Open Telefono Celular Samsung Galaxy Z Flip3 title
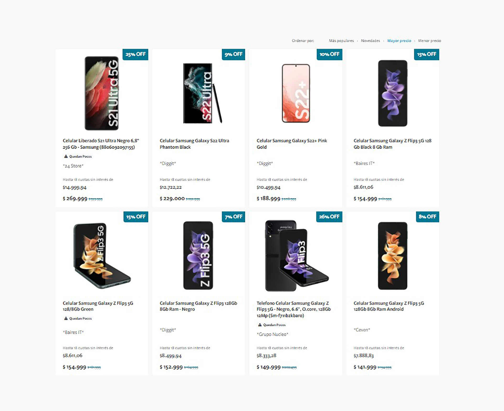 click(x=293, y=309)
